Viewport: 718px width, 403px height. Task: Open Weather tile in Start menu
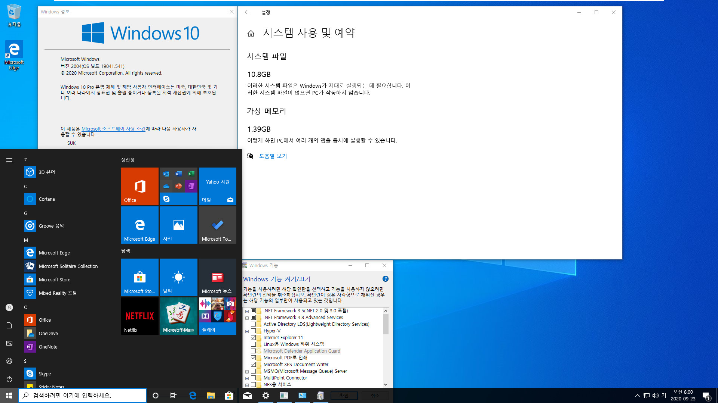pyautogui.click(x=178, y=277)
